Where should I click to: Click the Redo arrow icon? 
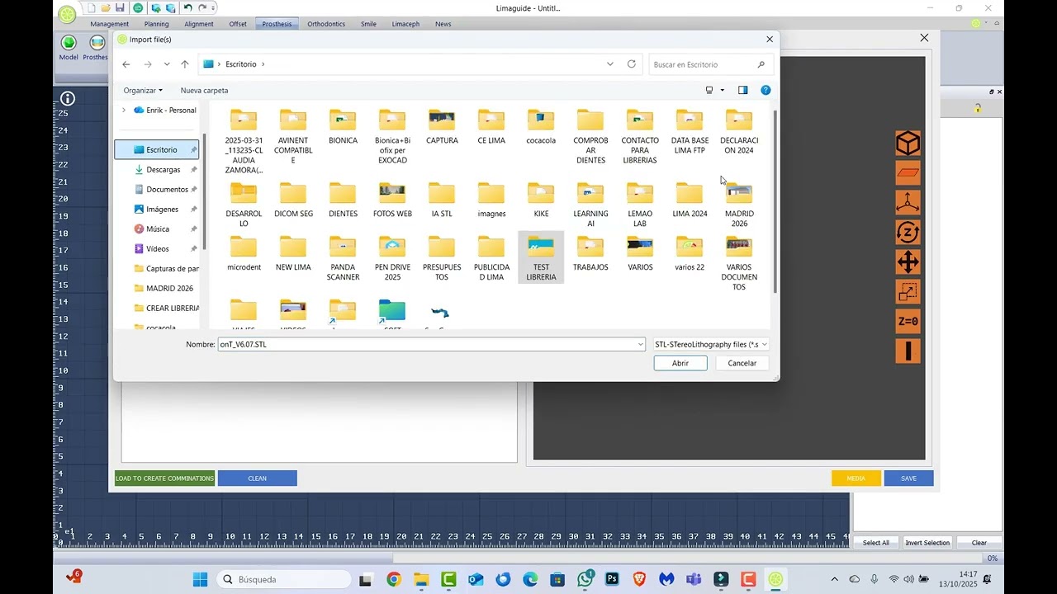coord(202,7)
